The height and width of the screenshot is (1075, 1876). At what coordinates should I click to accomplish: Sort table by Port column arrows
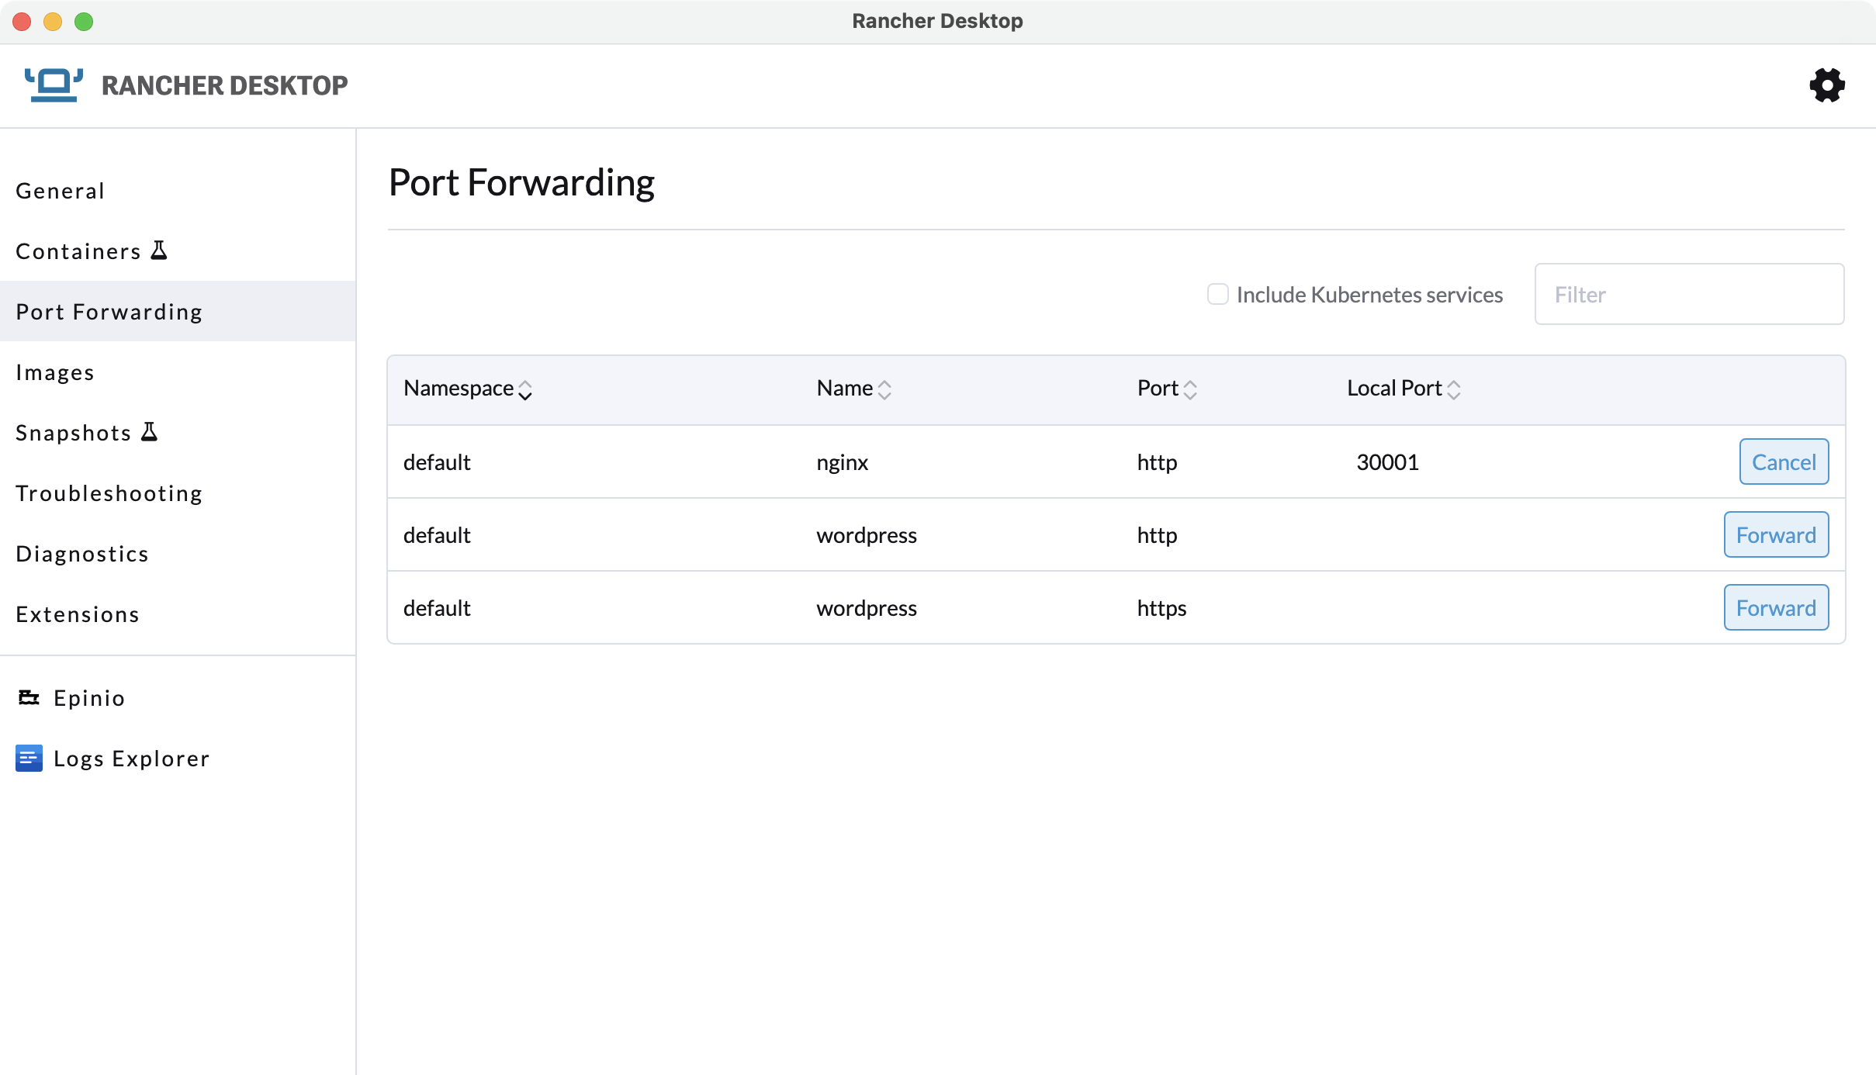click(1189, 389)
